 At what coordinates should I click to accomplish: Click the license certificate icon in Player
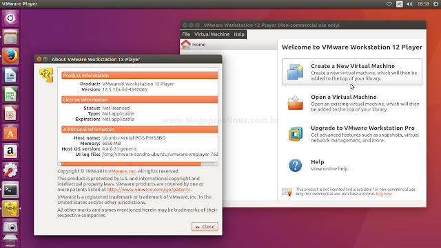(287, 192)
